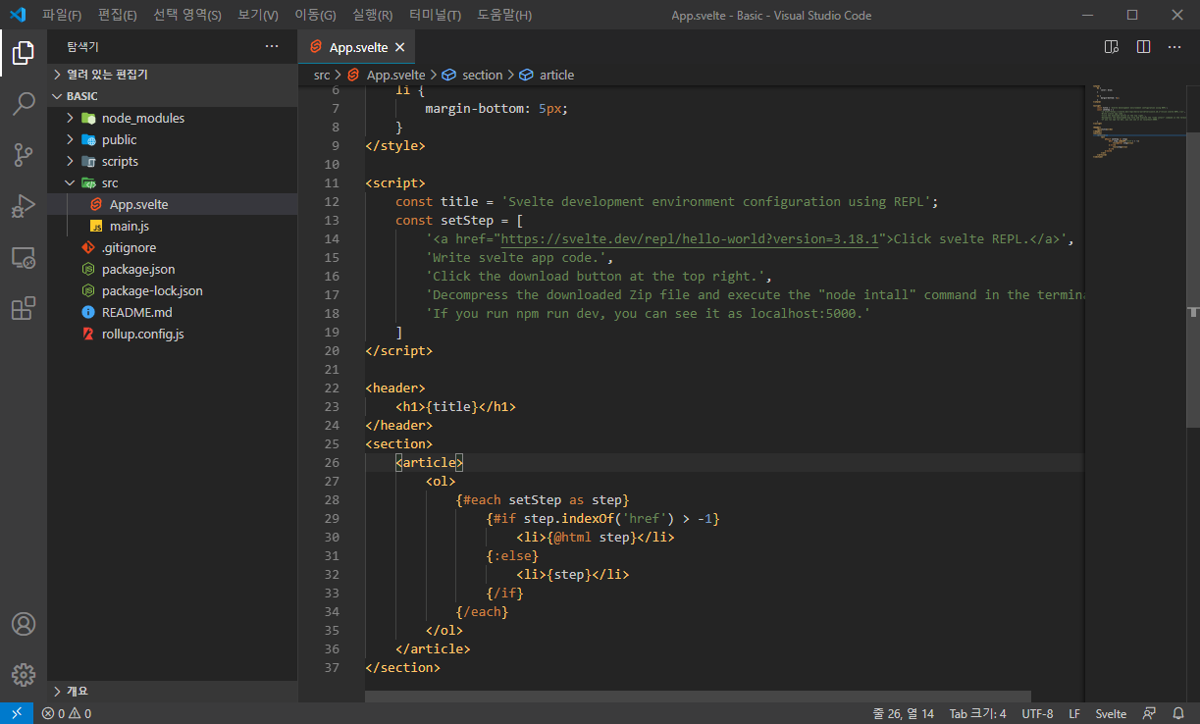Open the errors and warnings count in status bar
The height and width of the screenshot is (724, 1200).
67,713
